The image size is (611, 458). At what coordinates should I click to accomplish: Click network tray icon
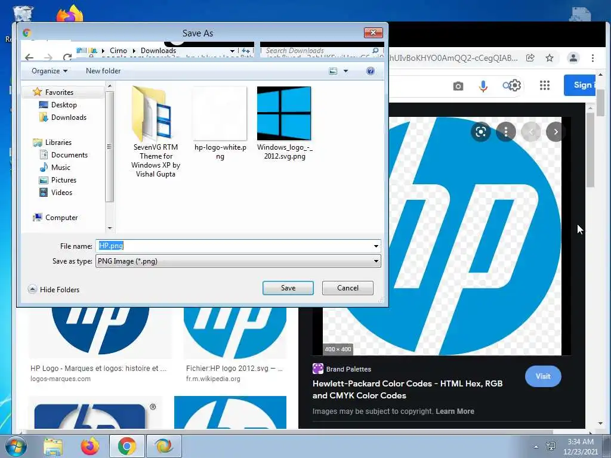click(551, 446)
